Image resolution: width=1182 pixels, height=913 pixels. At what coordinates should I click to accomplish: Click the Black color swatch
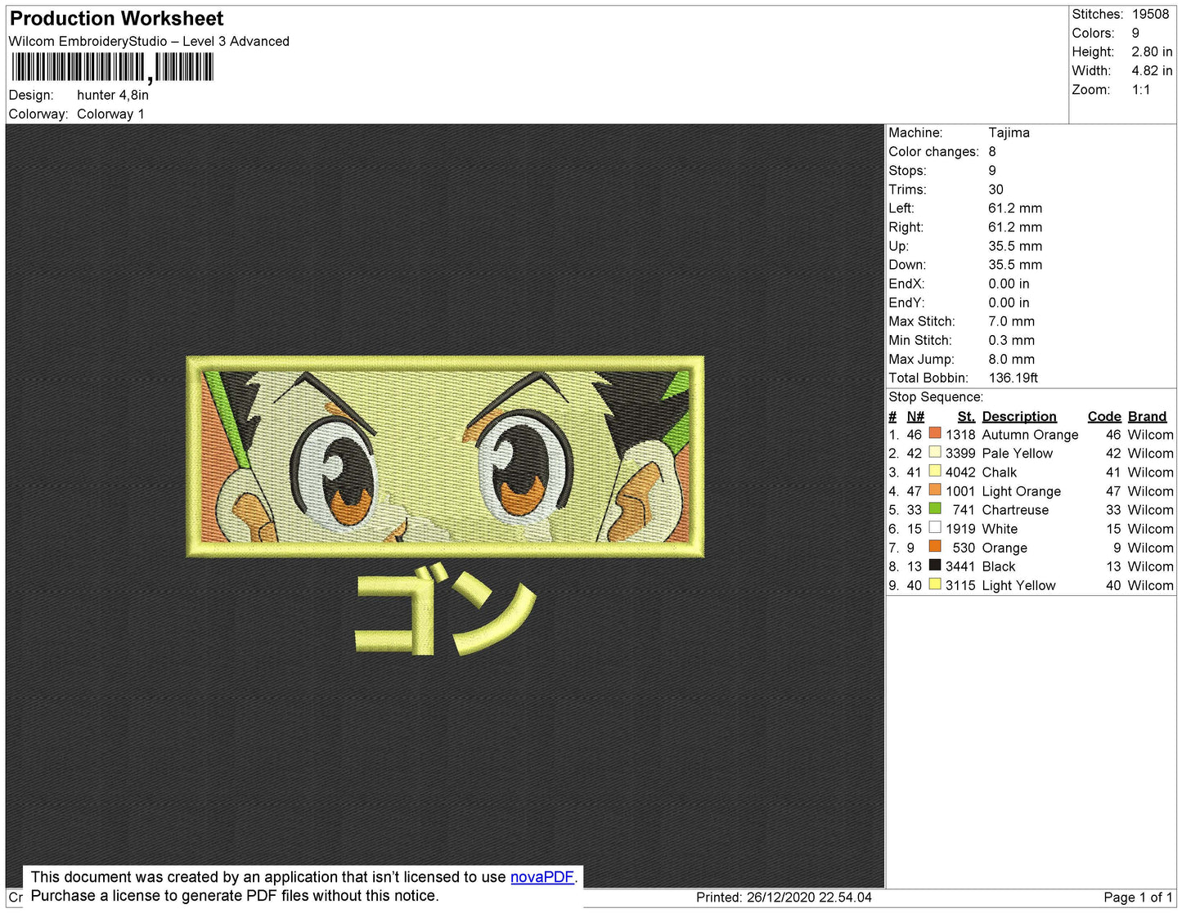935,565
